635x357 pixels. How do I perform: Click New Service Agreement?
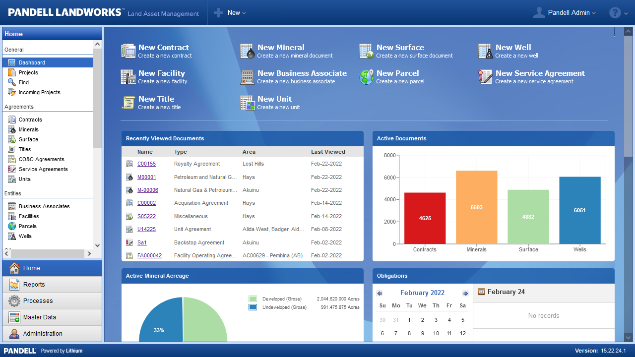click(540, 73)
